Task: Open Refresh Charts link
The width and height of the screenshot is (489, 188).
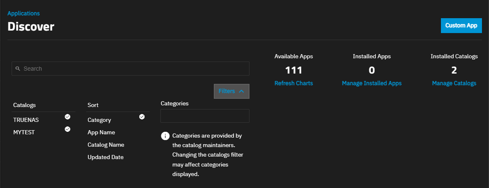Action: [x=293, y=83]
